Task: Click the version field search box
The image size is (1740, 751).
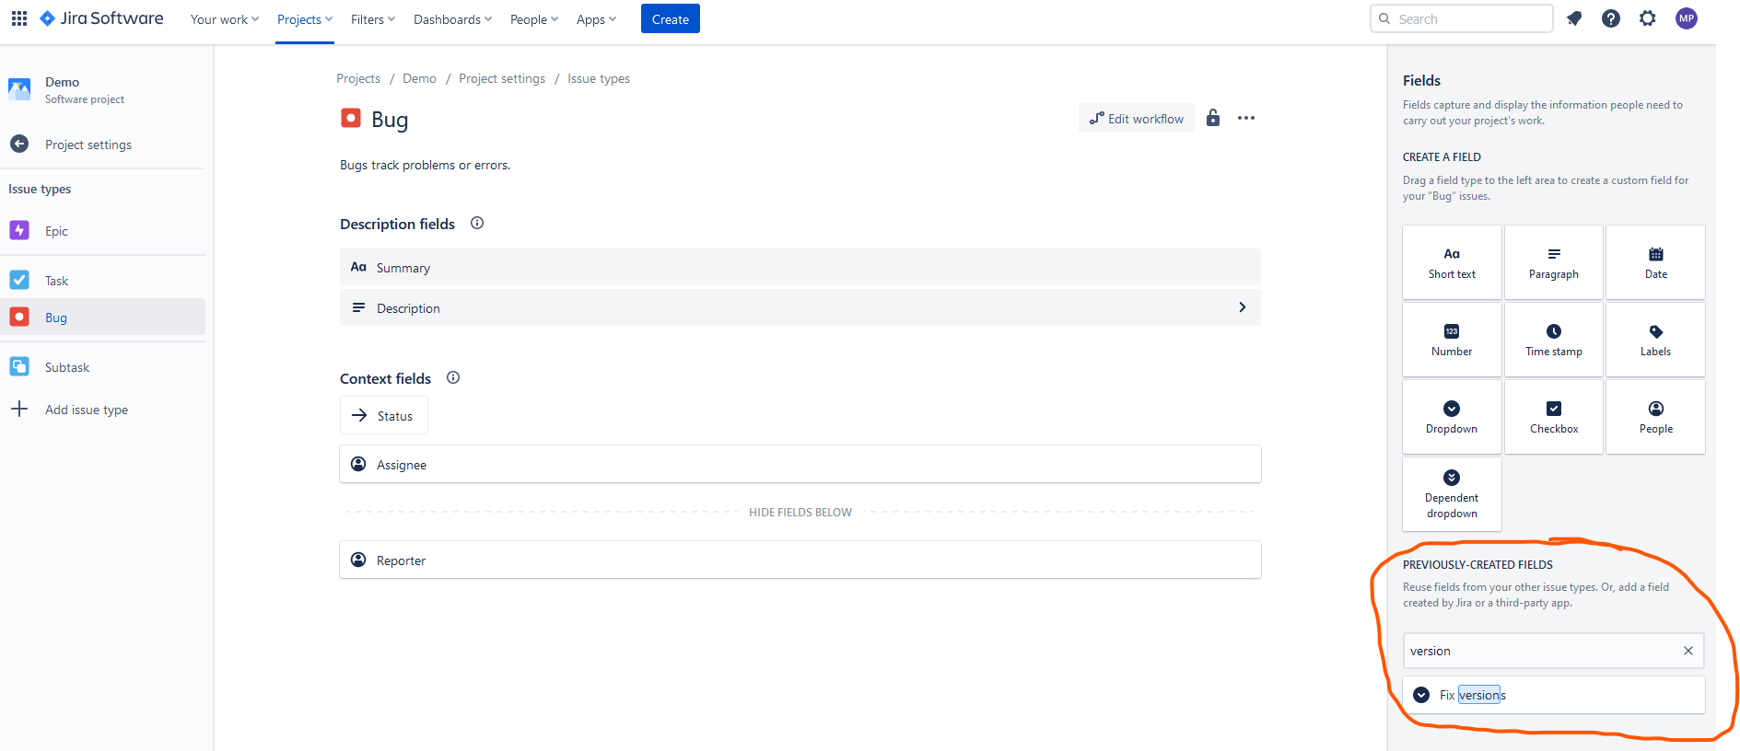Action: point(1553,651)
